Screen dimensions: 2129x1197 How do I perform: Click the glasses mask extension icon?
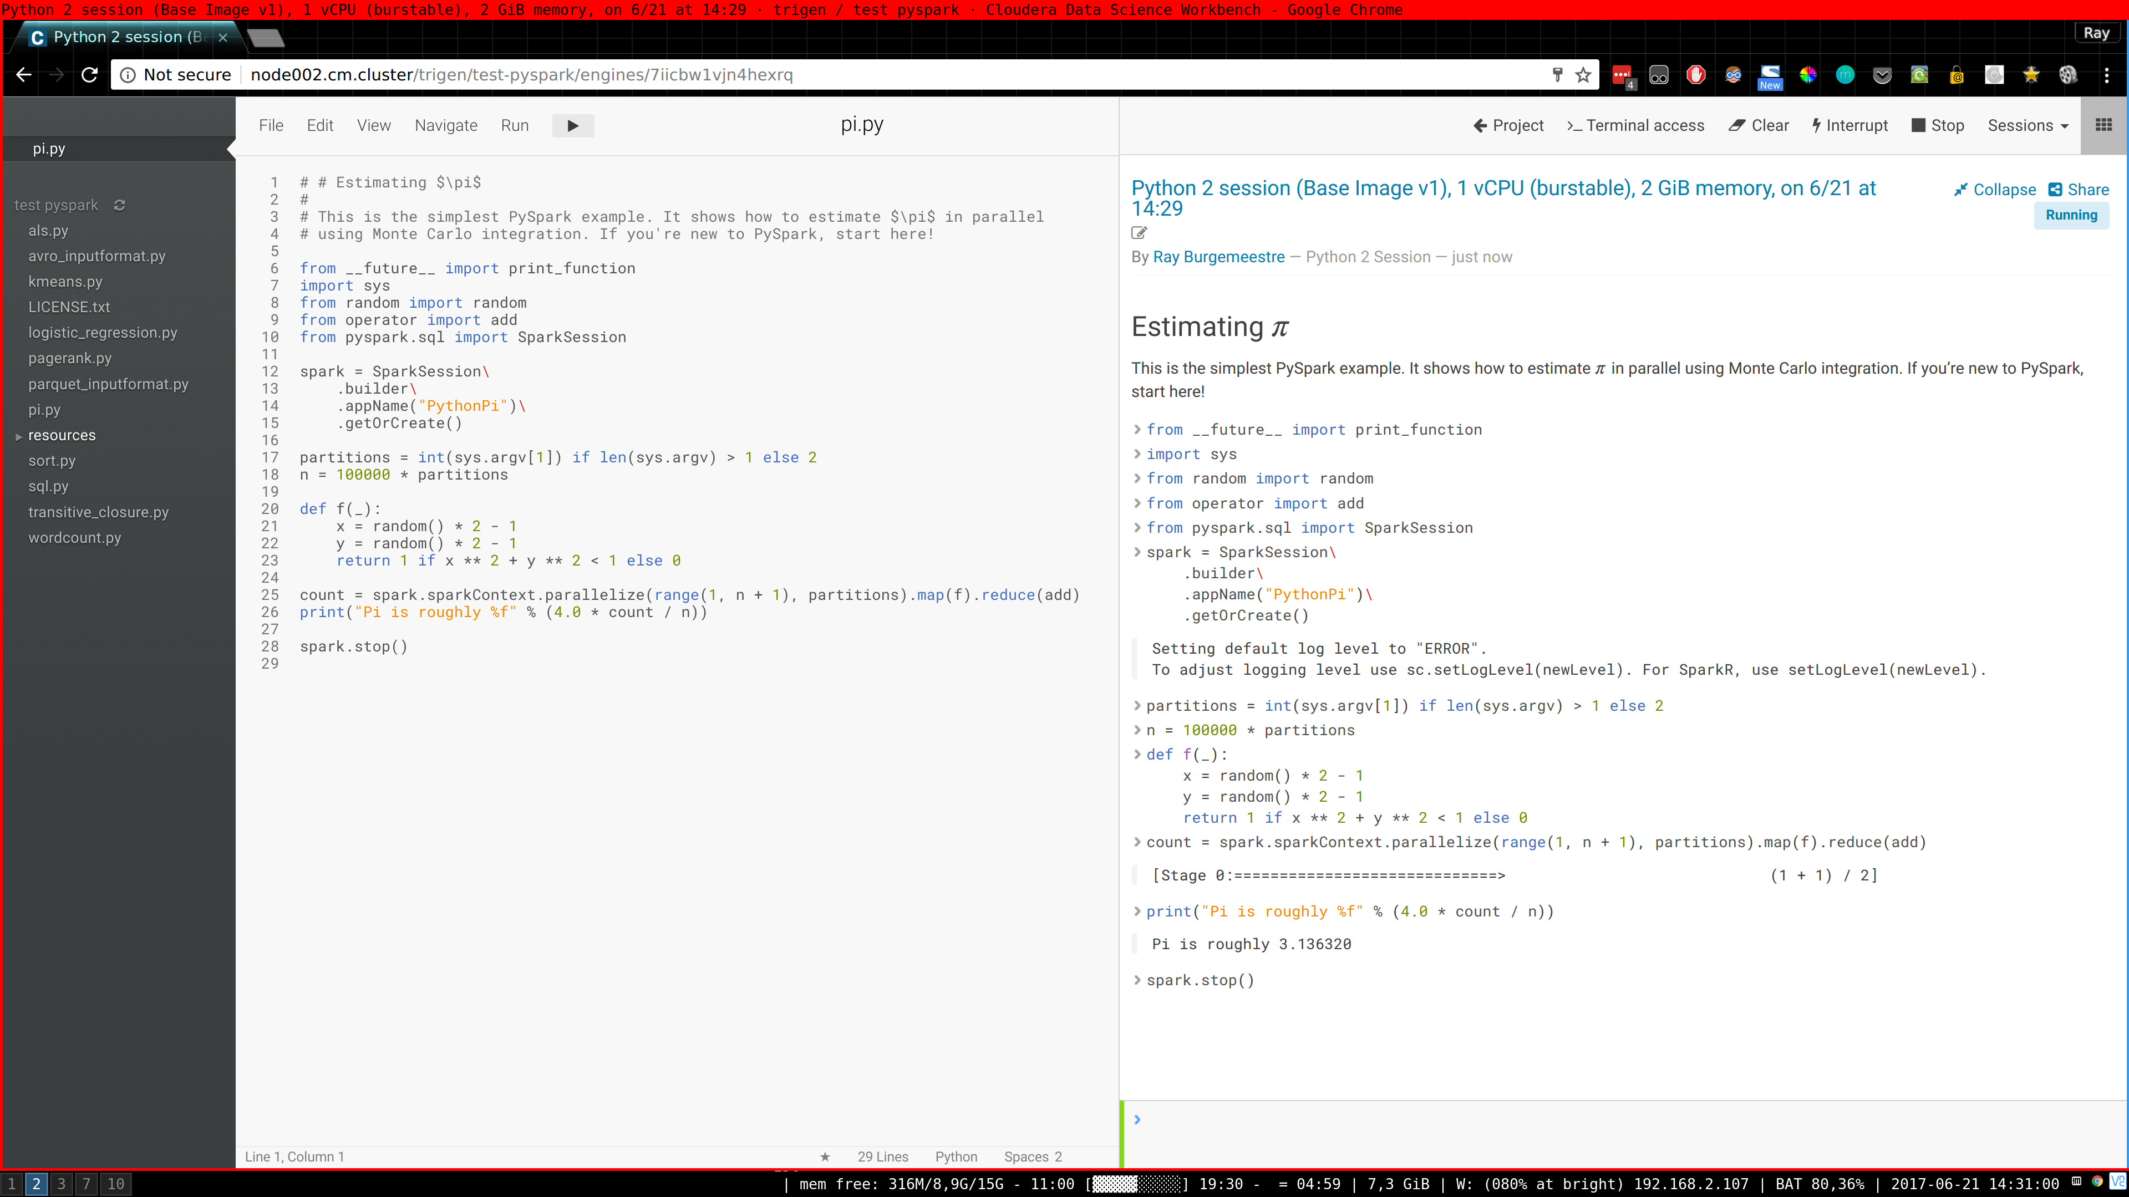click(x=1659, y=75)
